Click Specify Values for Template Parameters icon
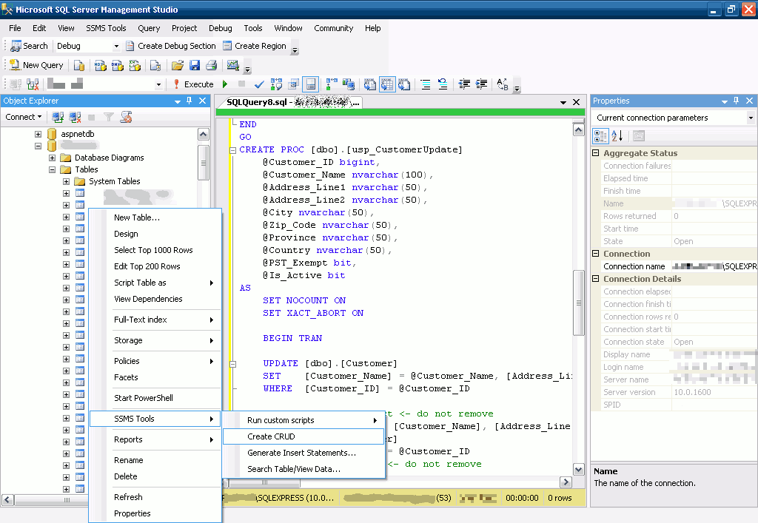The width and height of the screenshot is (758, 523). pyautogui.click(x=503, y=84)
